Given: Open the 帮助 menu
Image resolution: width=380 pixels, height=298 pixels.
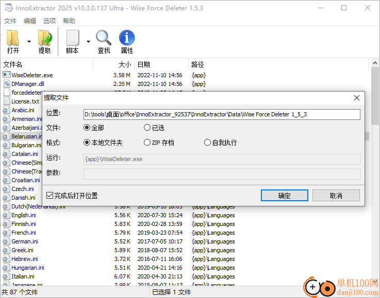Looking at the screenshot, I should pyautogui.click(x=69, y=21).
